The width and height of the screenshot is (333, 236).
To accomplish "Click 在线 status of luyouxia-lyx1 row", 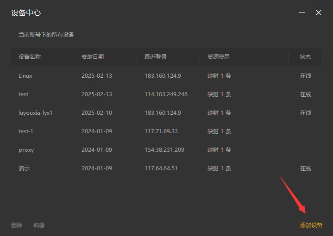I will click(306, 113).
